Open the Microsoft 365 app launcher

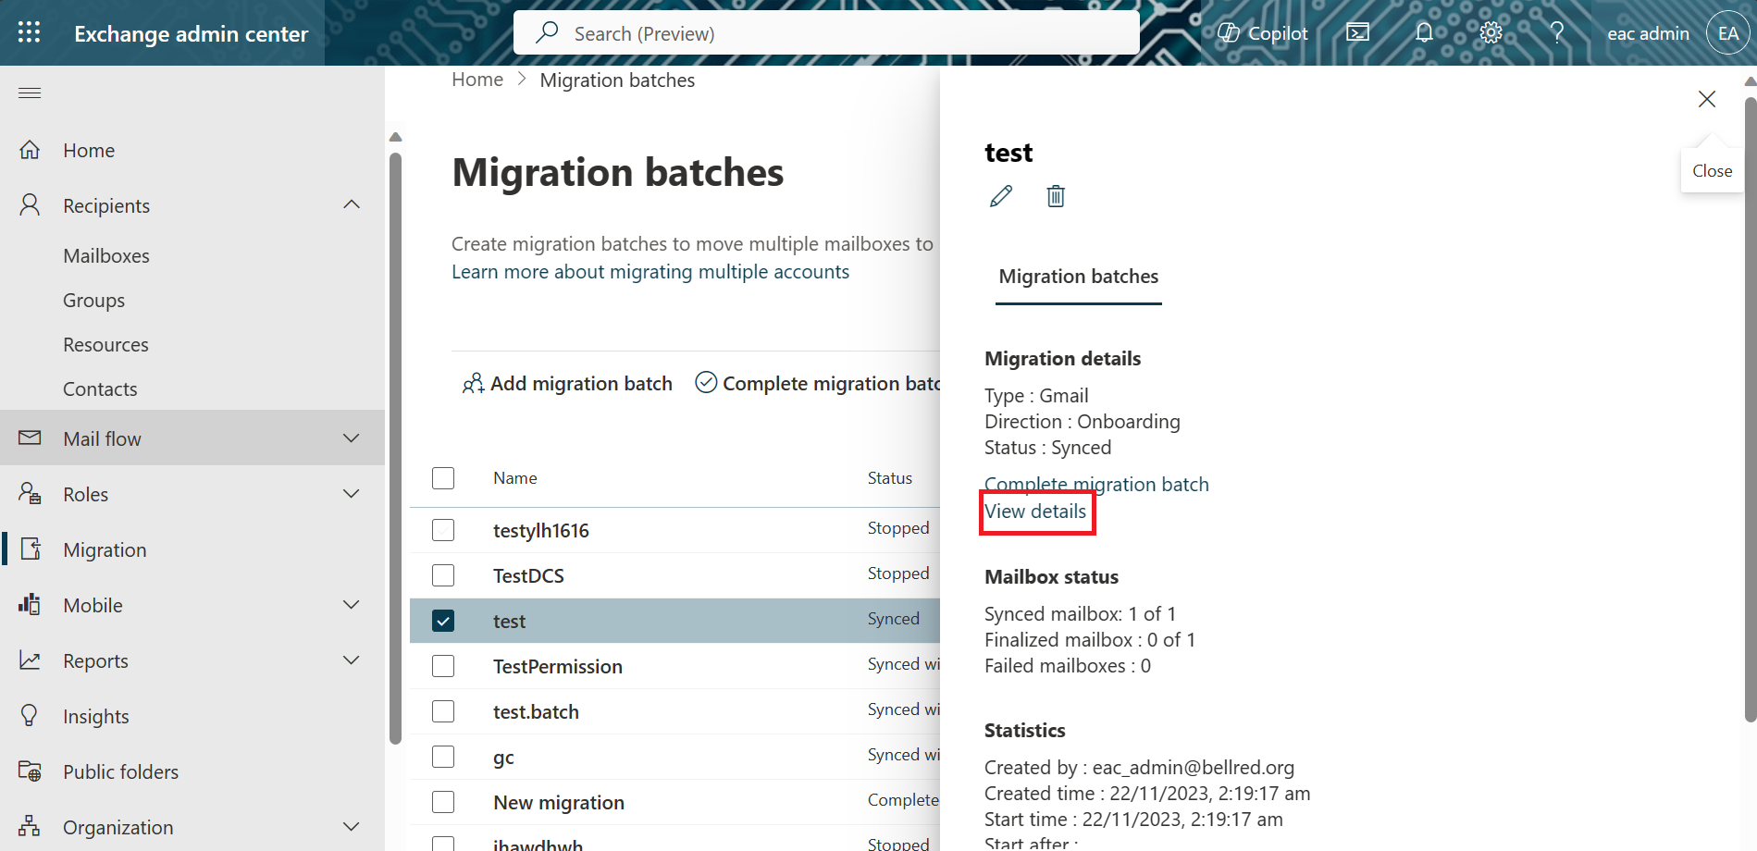click(x=28, y=32)
